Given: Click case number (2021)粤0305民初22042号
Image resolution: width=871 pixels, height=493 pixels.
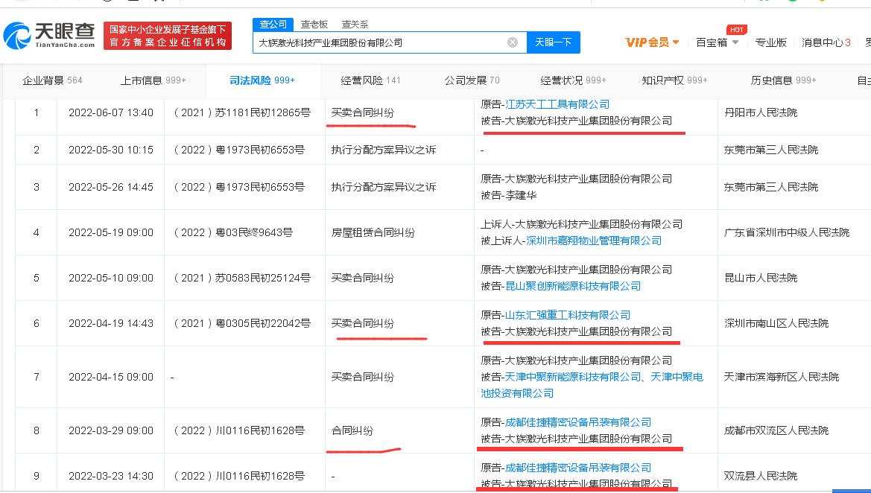Looking at the screenshot, I should 242,323.
